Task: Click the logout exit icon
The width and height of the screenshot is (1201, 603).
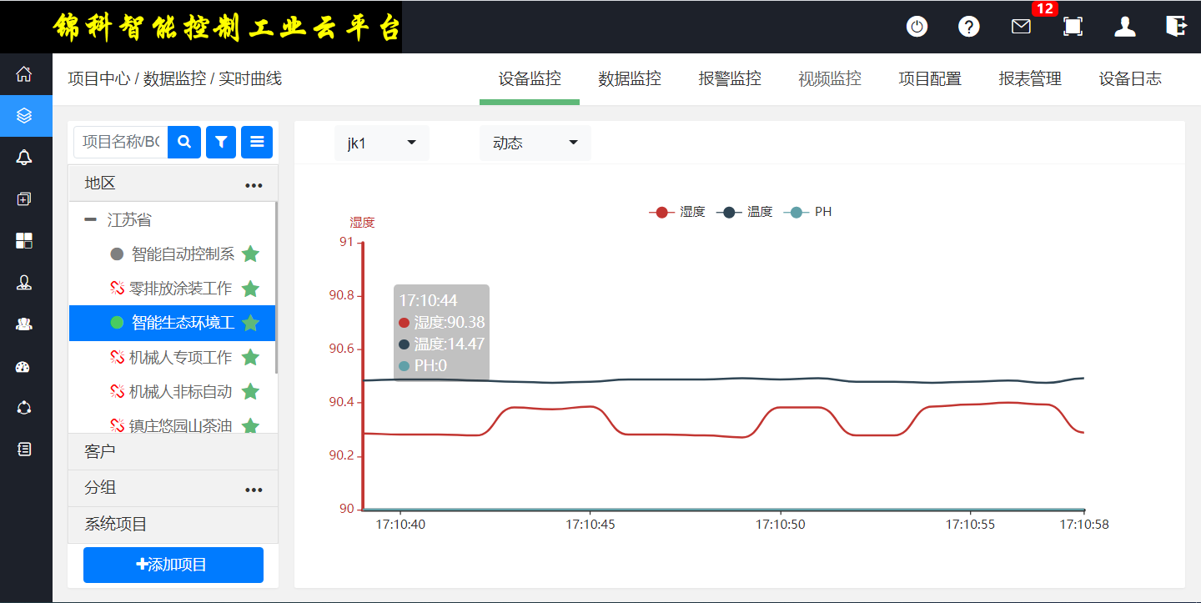Action: (1176, 27)
